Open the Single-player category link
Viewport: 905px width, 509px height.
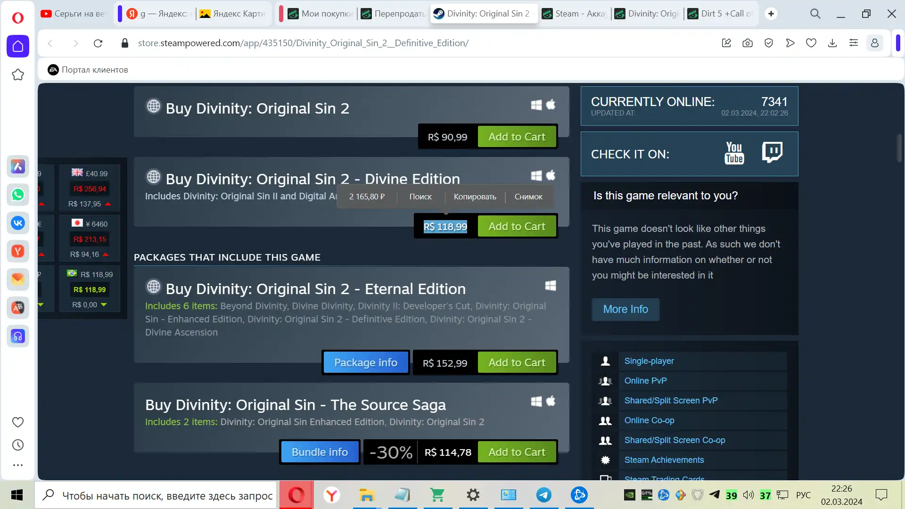tap(649, 361)
